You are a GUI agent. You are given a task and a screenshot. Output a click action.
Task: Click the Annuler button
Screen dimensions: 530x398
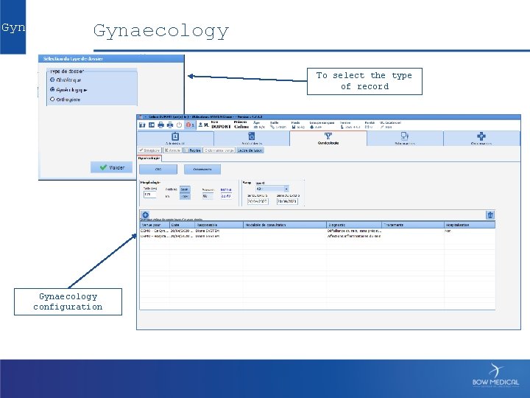pyautogui.click(x=172, y=150)
